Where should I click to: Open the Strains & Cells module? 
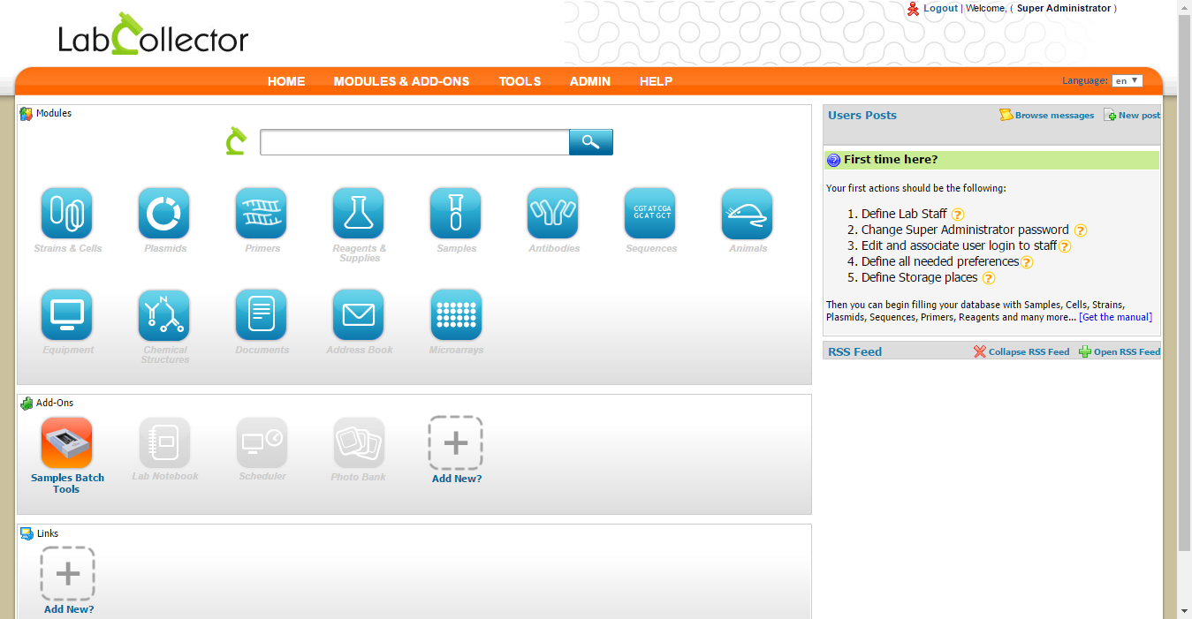click(x=66, y=214)
